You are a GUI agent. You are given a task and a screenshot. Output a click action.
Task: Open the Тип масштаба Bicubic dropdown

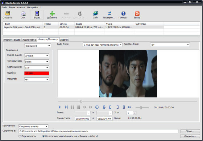point(37,62)
